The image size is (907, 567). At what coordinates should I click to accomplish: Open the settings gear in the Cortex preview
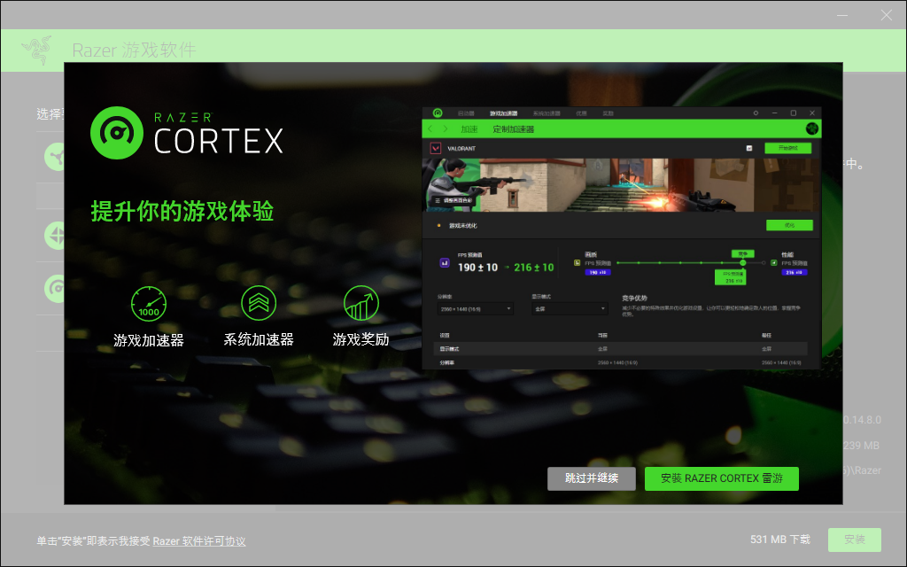click(x=756, y=113)
